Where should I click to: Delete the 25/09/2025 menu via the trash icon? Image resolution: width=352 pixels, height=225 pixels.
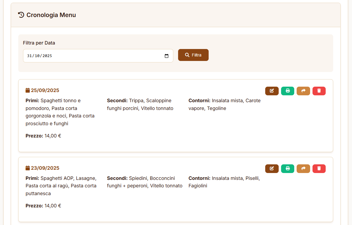click(x=319, y=91)
